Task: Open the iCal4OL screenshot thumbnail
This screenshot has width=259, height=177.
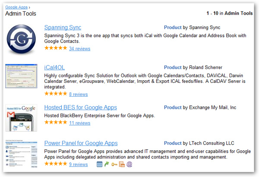Action: tap(21, 76)
